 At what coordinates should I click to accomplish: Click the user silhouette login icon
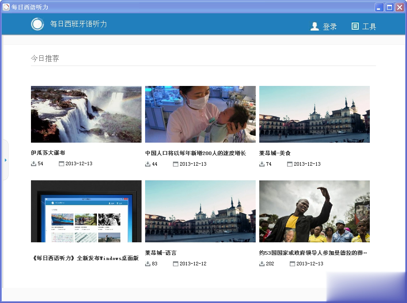(x=315, y=26)
